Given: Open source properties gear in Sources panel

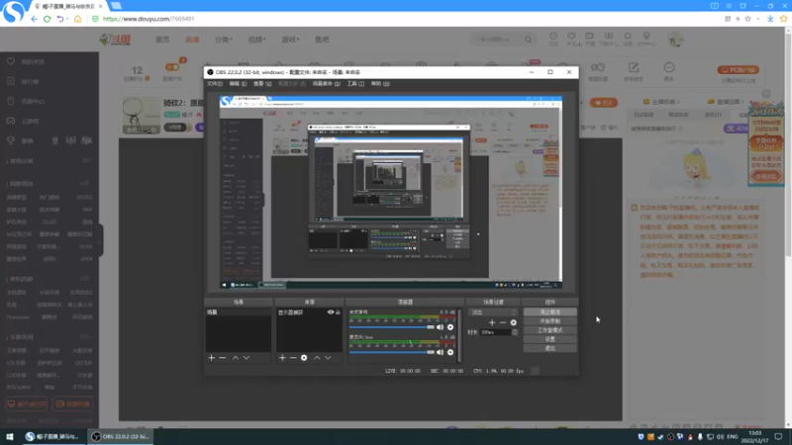Looking at the screenshot, I should pyautogui.click(x=304, y=358).
